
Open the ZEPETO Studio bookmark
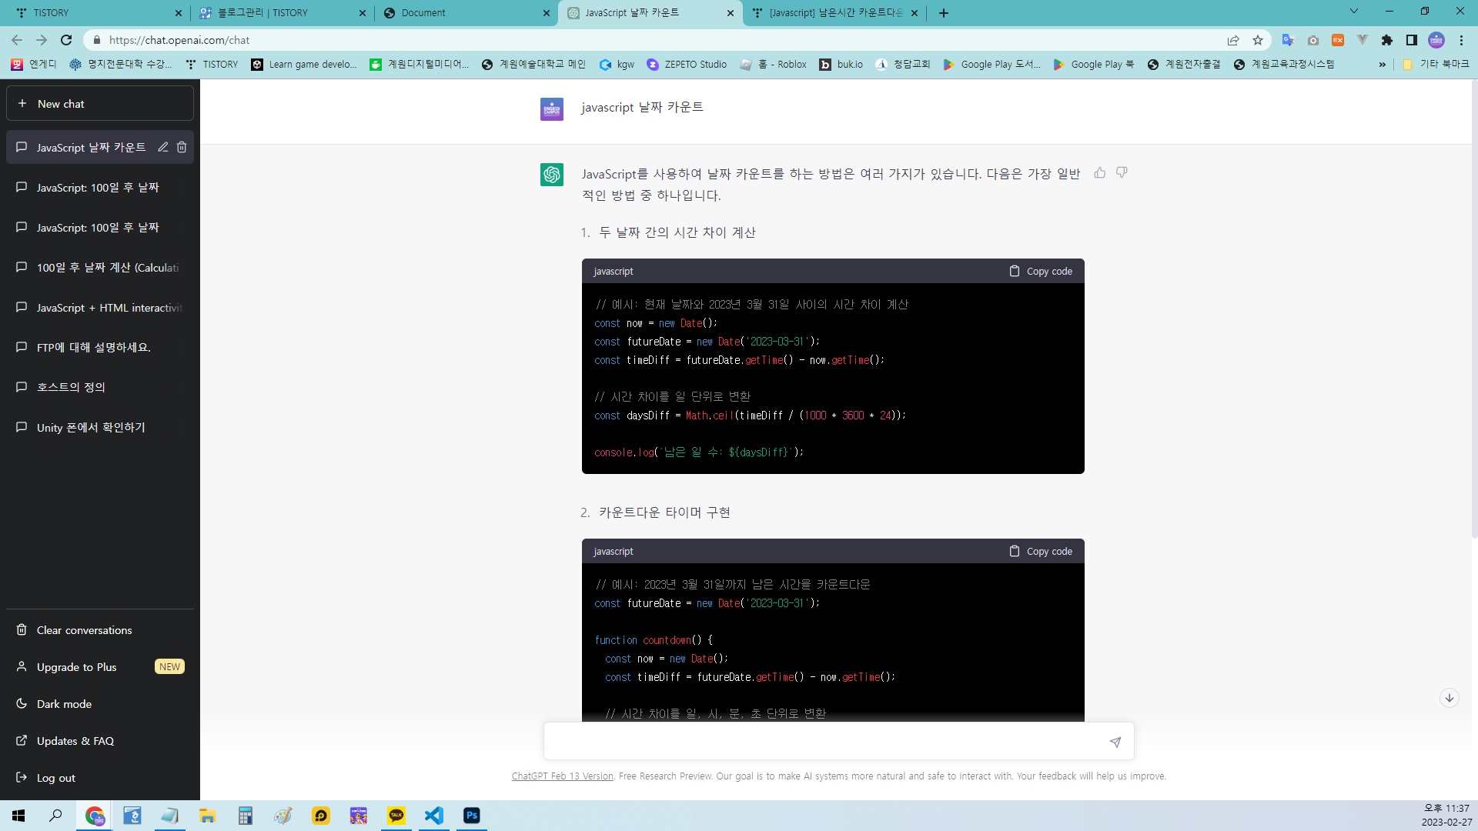click(687, 65)
